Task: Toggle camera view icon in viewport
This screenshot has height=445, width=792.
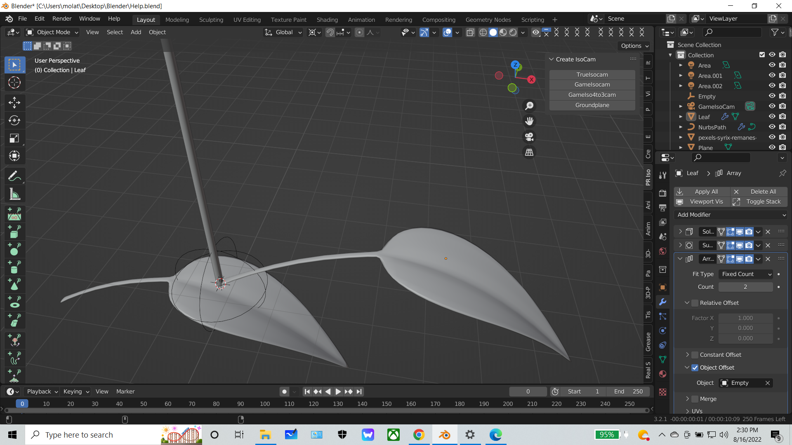Action: 529,137
